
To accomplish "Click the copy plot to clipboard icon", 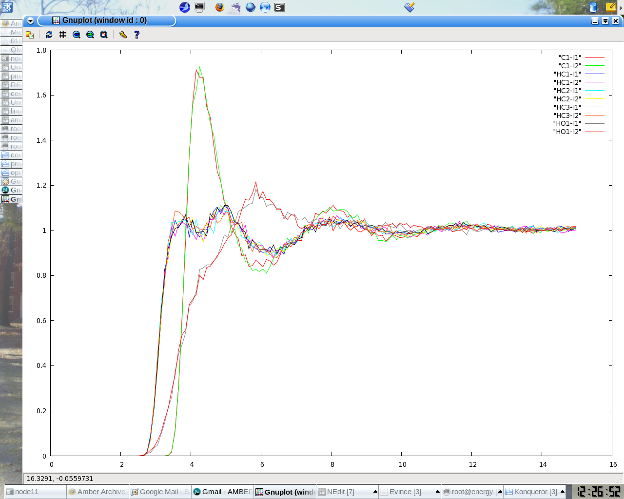I will click(30, 35).
